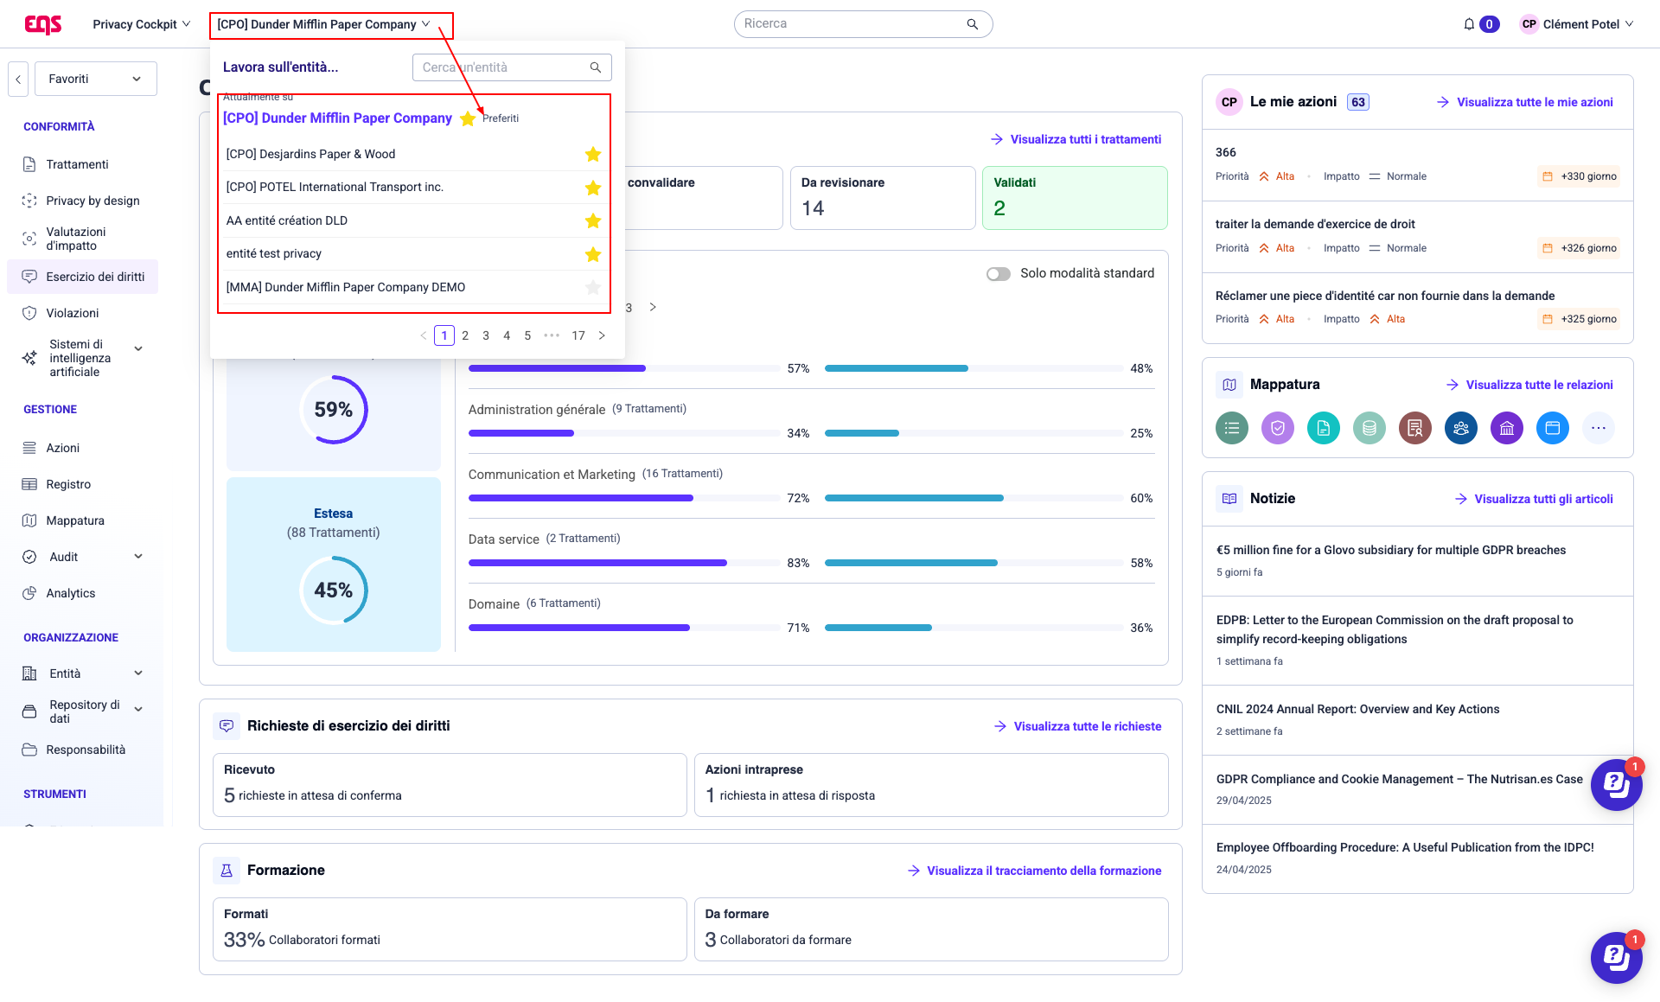
Task: Open the brown certificate Mappatura icon
Action: click(1415, 428)
